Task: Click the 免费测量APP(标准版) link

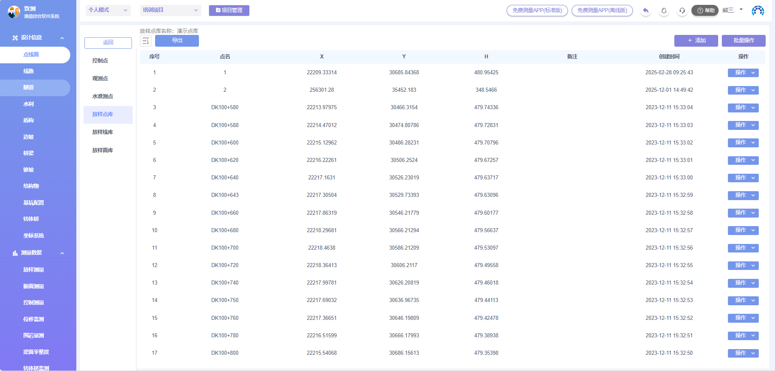Action: point(537,11)
